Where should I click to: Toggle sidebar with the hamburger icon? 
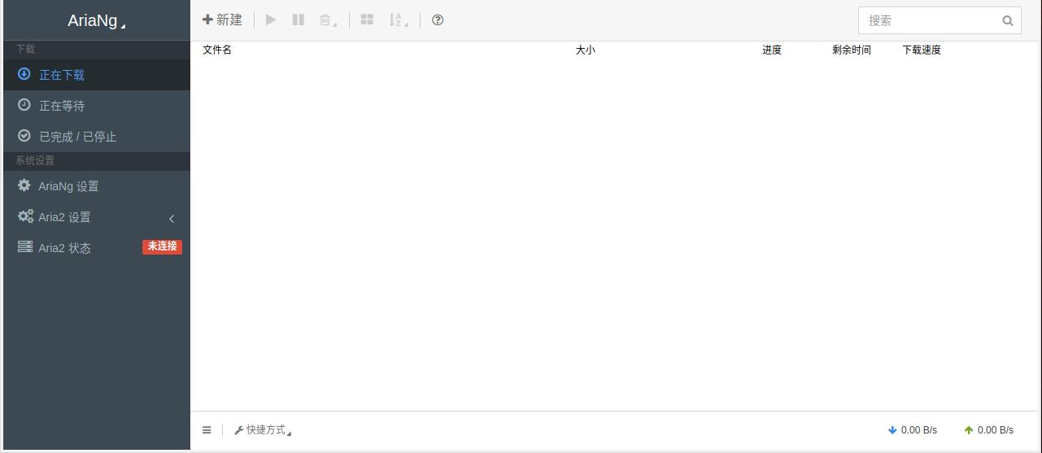click(x=207, y=430)
